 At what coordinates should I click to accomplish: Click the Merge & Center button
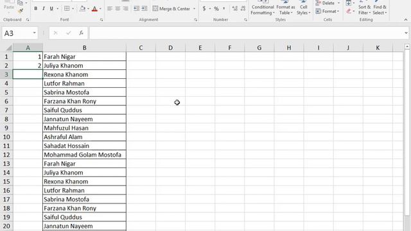[x=171, y=8]
